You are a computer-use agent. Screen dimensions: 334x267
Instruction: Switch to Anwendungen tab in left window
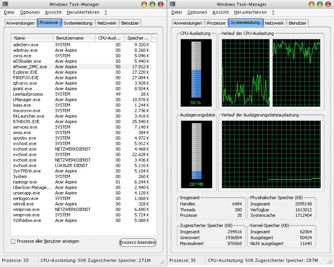point(20,23)
